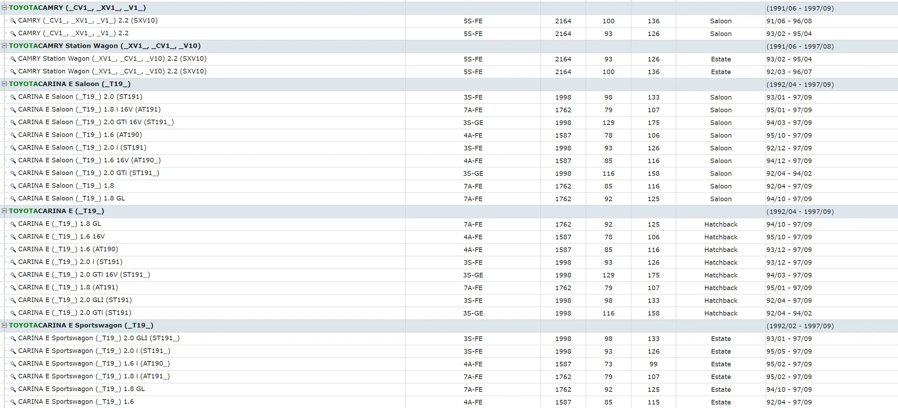Screen dimensions: 898x408
Task: Click the '(1991/06 - 1997/08)' date range text
Action: coord(800,46)
